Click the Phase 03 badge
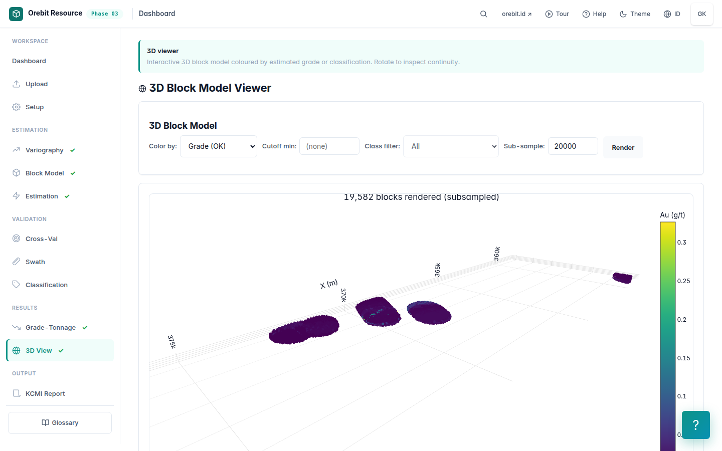Screen dimensions: 722x451 [105, 14]
